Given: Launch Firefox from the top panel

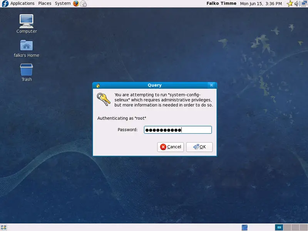Looking at the screenshot, I should tap(76, 3).
